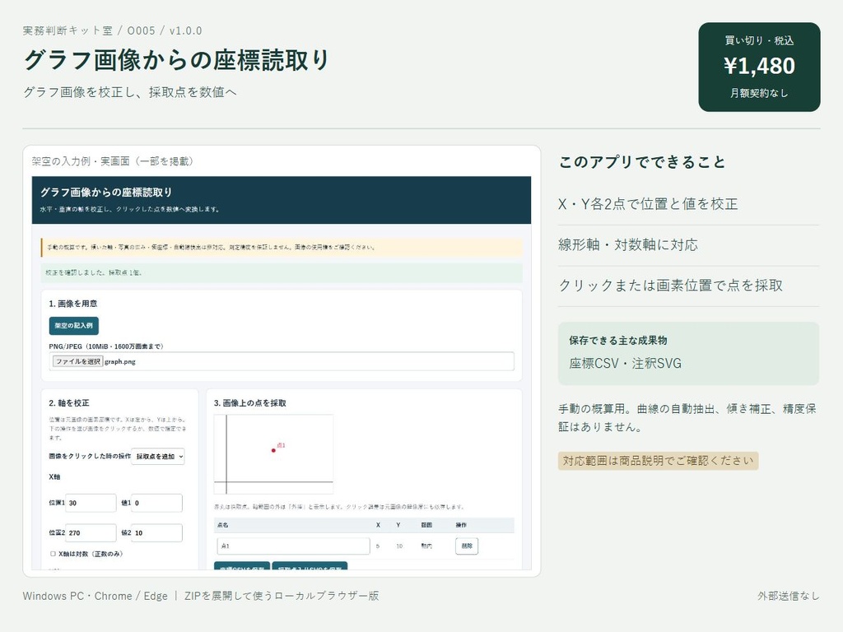Image resolution: width=843 pixels, height=632 pixels.
Task: Click the 座標CSVを保存 button
Action: (x=242, y=566)
